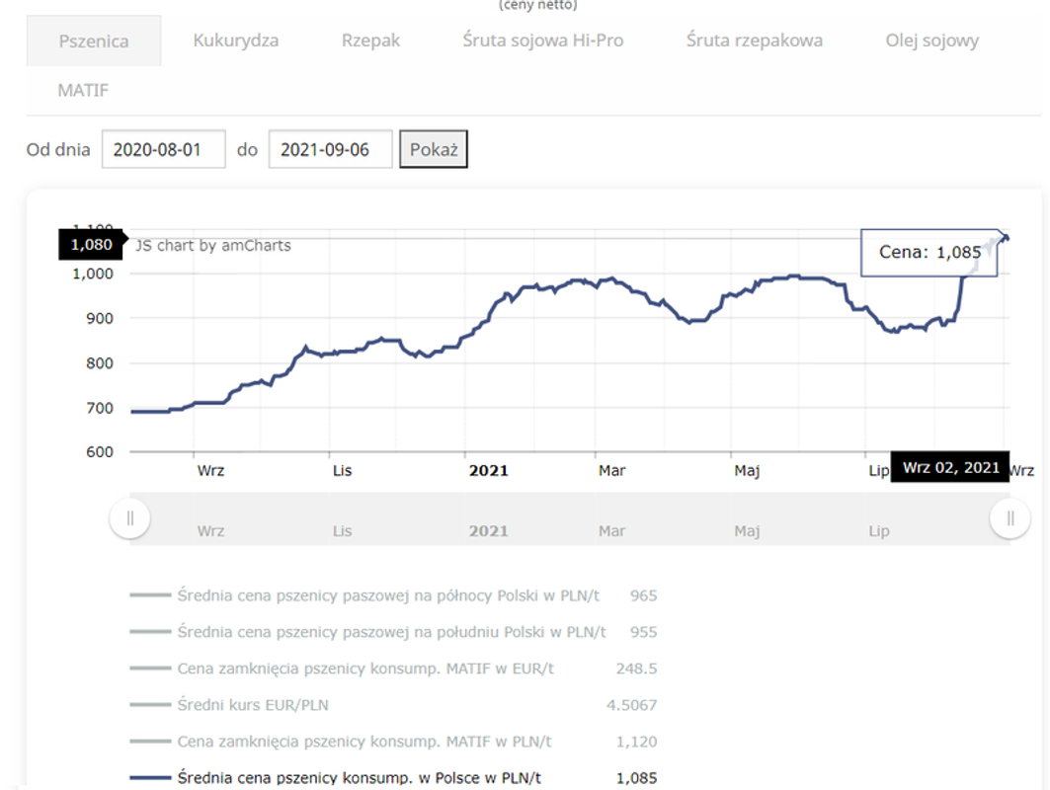Screen dimensions: 1050x790
Task: Open the Śruta sojowa Hi-Pro tab
Action: 543,40
